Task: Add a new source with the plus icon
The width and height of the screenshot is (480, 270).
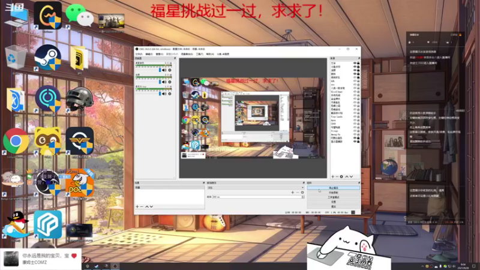Action: (333, 176)
